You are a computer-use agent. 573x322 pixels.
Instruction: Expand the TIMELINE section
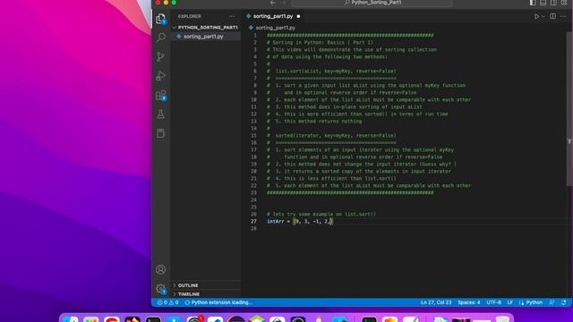click(205, 294)
